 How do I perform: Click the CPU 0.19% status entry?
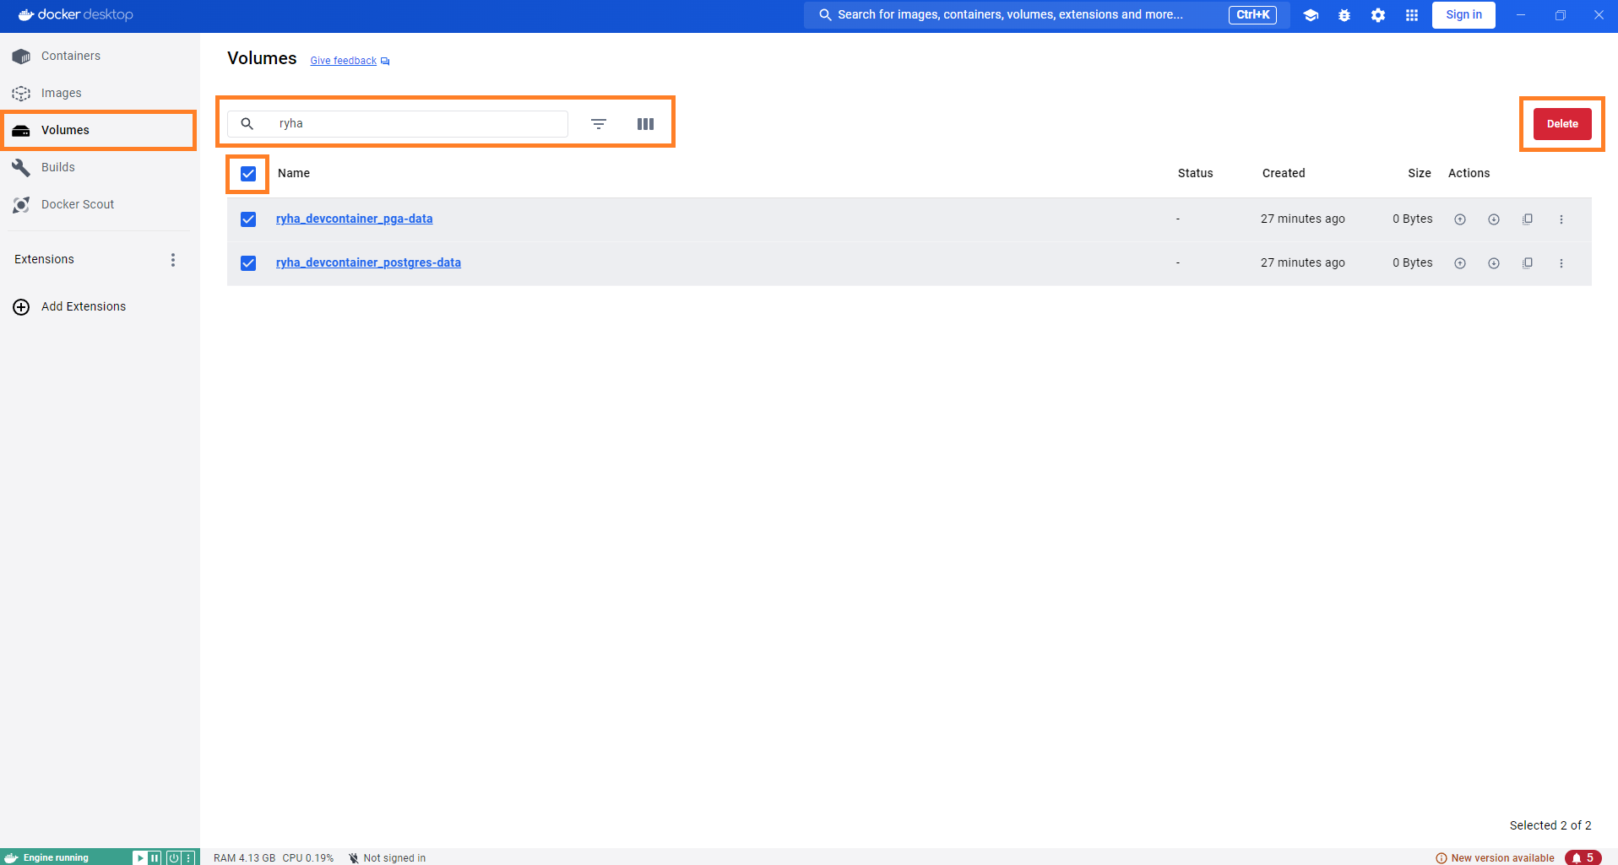[307, 858]
